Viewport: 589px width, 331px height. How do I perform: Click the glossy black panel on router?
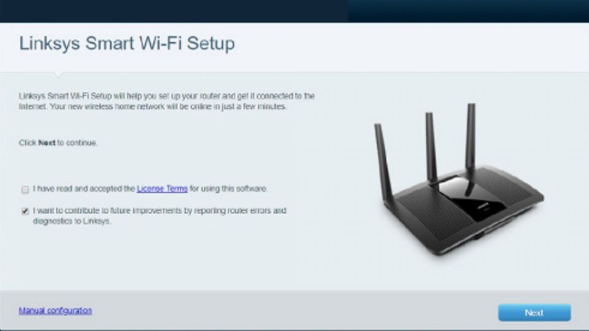tap(473, 199)
